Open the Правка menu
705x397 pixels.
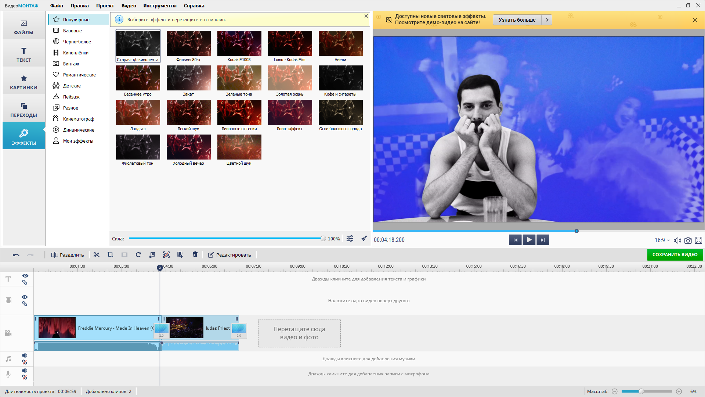[80, 6]
